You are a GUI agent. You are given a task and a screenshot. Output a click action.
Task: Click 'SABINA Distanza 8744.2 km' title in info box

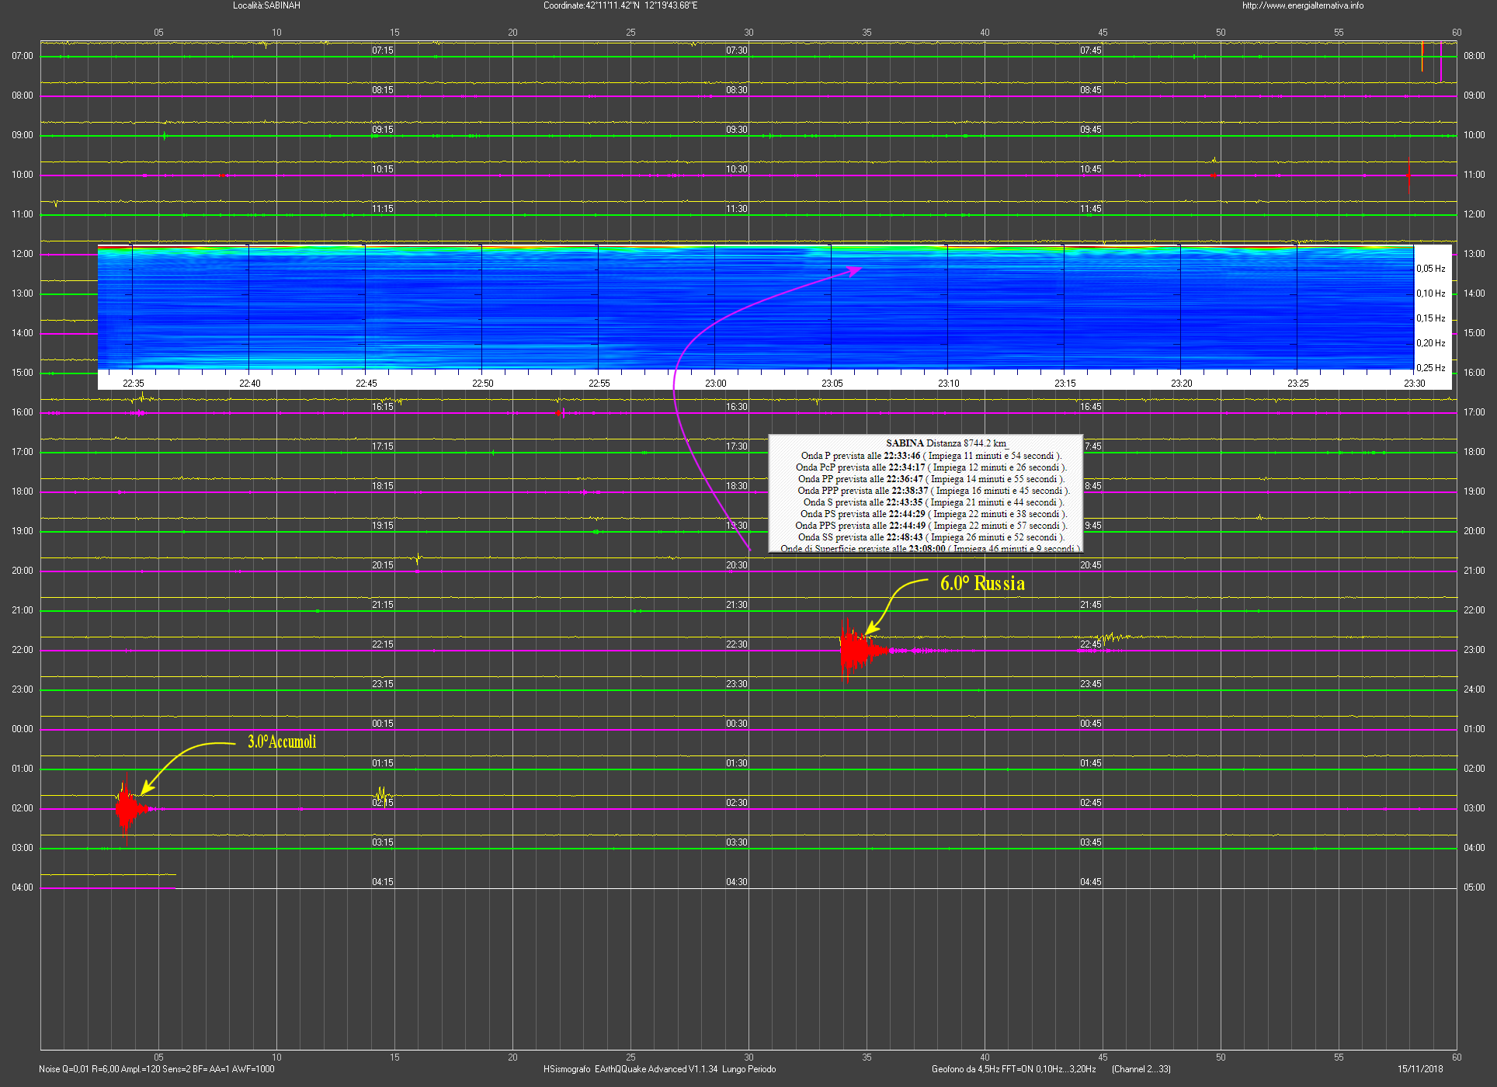tap(946, 443)
